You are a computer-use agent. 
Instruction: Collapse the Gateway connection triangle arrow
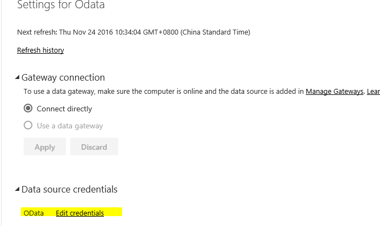click(x=17, y=77)
